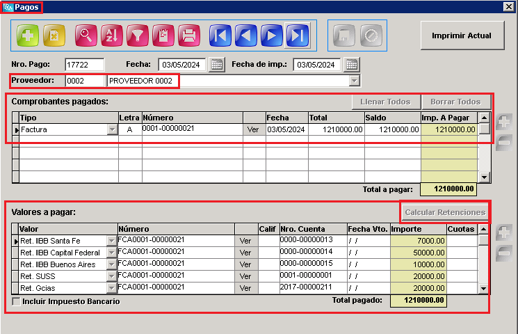Go to first record arrow
This screenshot has height=334, width=518.
220,35
